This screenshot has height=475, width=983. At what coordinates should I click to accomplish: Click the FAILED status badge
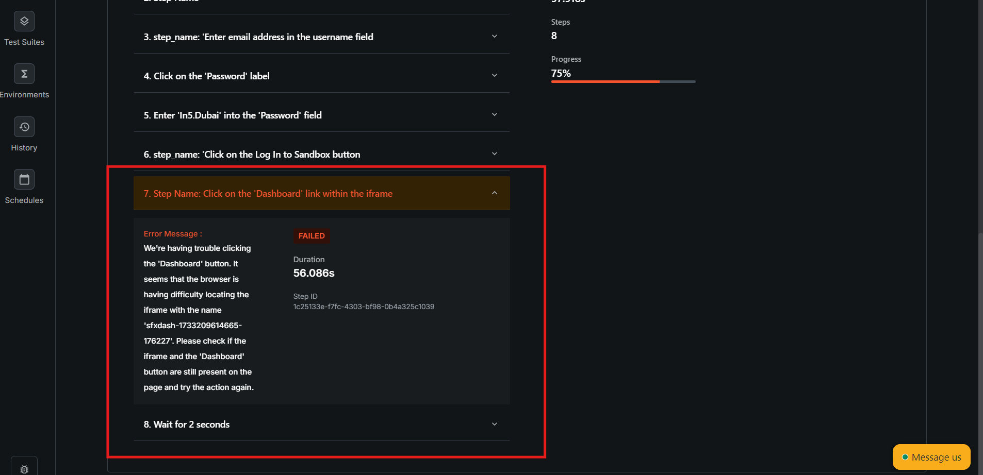pyautogui.click(x=312, y=236)
